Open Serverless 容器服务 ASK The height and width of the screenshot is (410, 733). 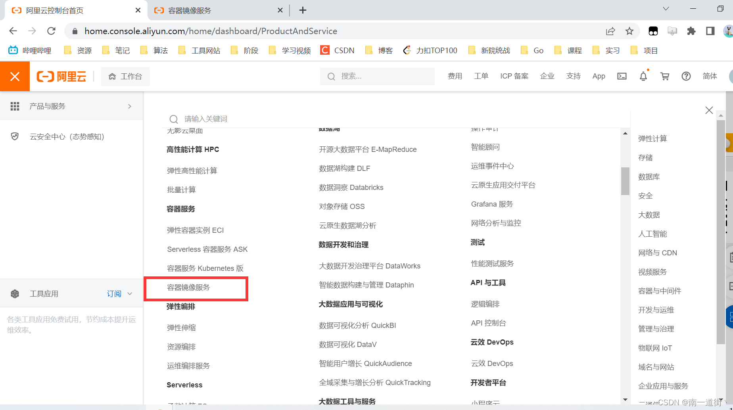click(x=207, y=249)
